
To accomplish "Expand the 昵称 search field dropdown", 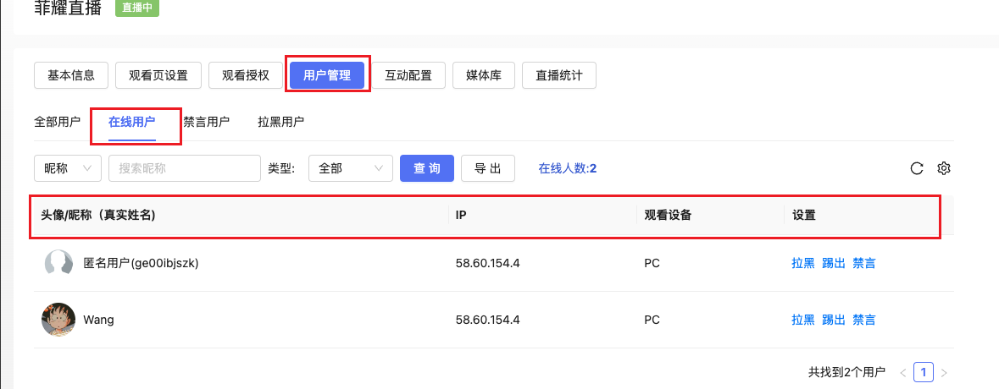I will pos(68,168).
